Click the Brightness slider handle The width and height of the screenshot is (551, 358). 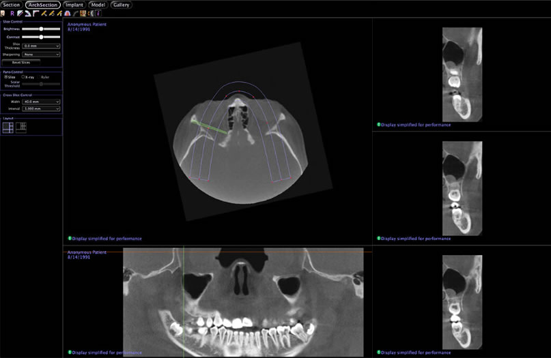(42, 29)
